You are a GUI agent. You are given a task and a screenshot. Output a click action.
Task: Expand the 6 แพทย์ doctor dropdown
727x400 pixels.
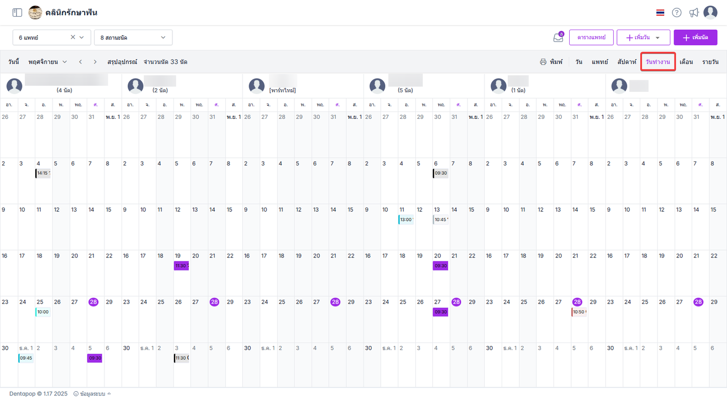pos(82,37)
